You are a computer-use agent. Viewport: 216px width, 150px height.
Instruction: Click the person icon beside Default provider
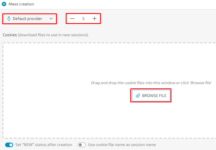pyautogui.click(x=9, y=19)
